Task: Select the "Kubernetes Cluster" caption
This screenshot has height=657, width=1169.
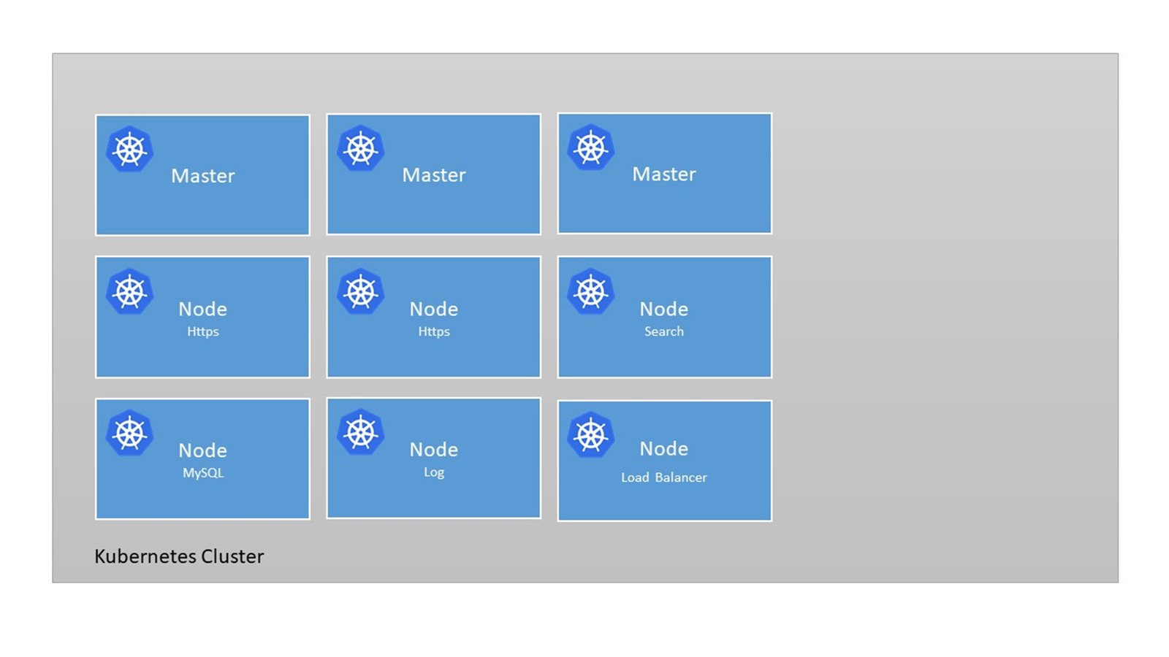Action: [179, 556]
